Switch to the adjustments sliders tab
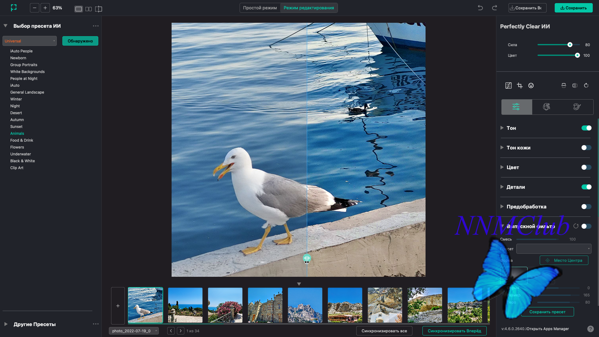The height and width of the screenshot is (337, 599). pos(517,107)
